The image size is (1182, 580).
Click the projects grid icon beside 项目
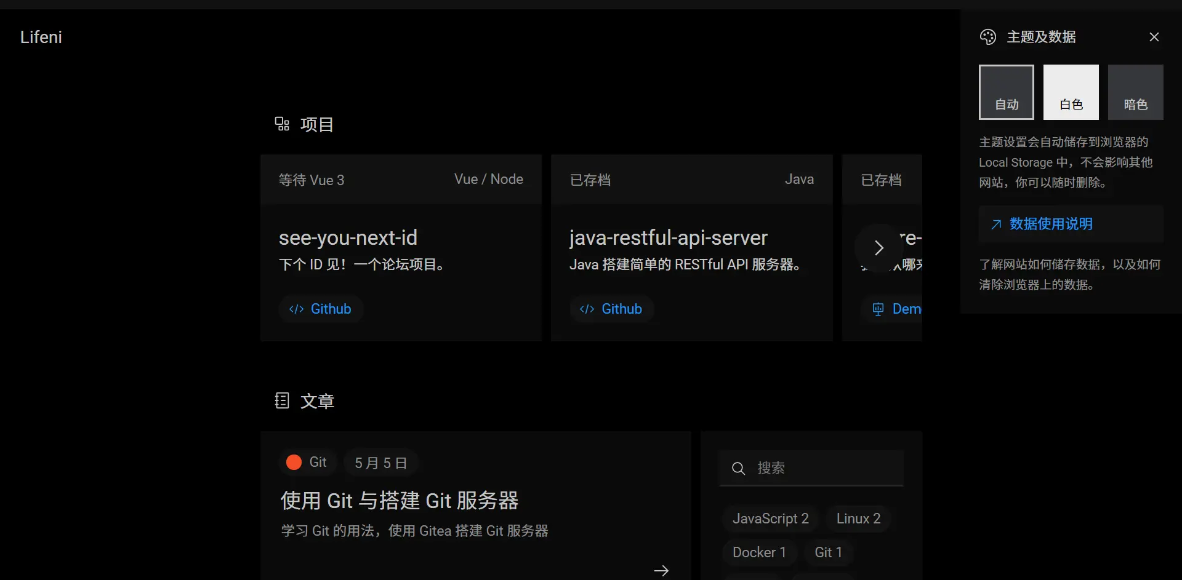click(x=282, y=124)
